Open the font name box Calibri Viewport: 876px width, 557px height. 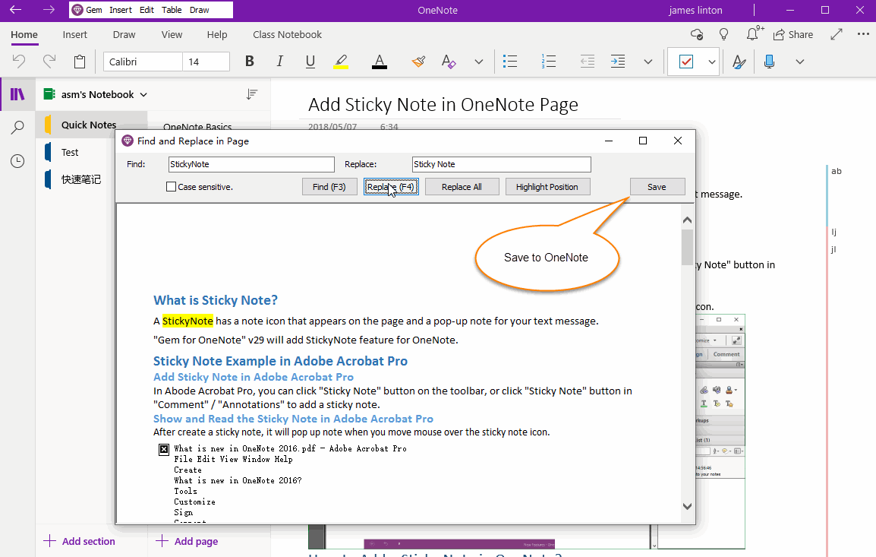tap(143, 62)
